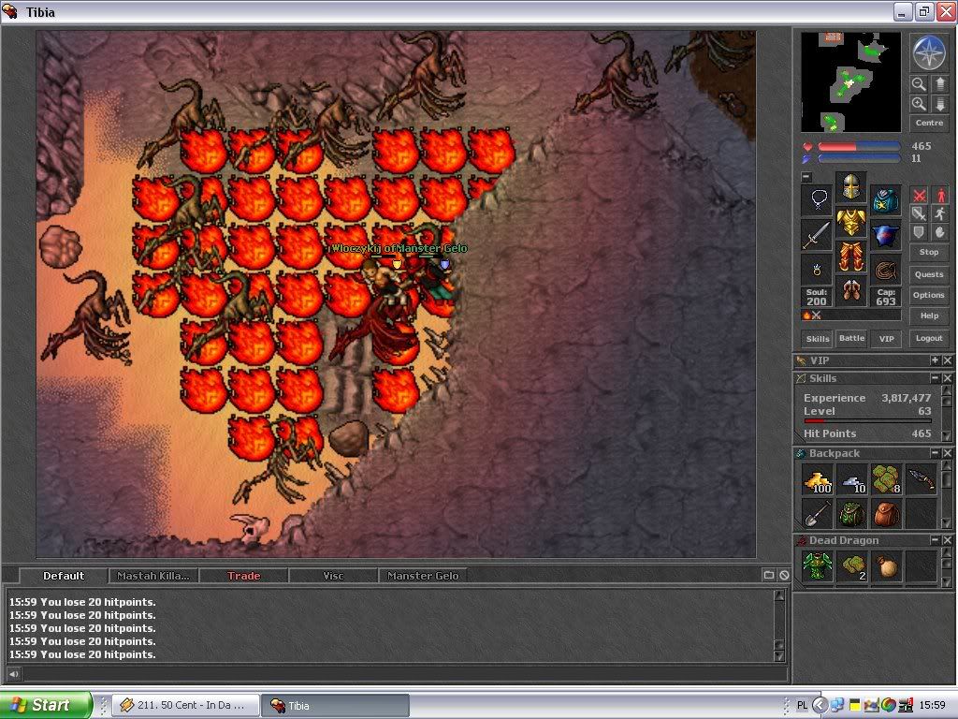
Task: Open the Manster Gelo chat tab
Action: coord(423,576)
